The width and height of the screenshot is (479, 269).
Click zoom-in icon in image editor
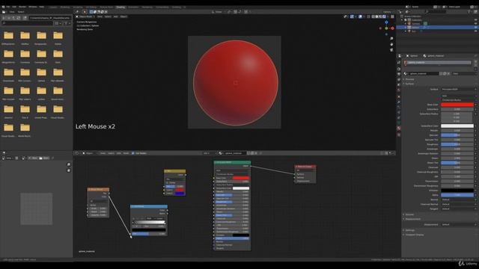[68, 164]
